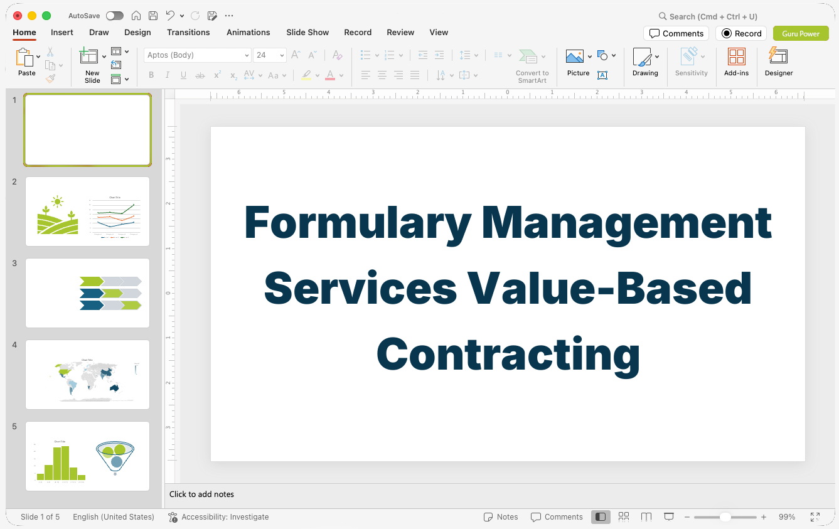The width and height of the screenshot is (839, 529).
Task: Click the Convert to SmartArt icon
Action: click(x=528, y=56)
